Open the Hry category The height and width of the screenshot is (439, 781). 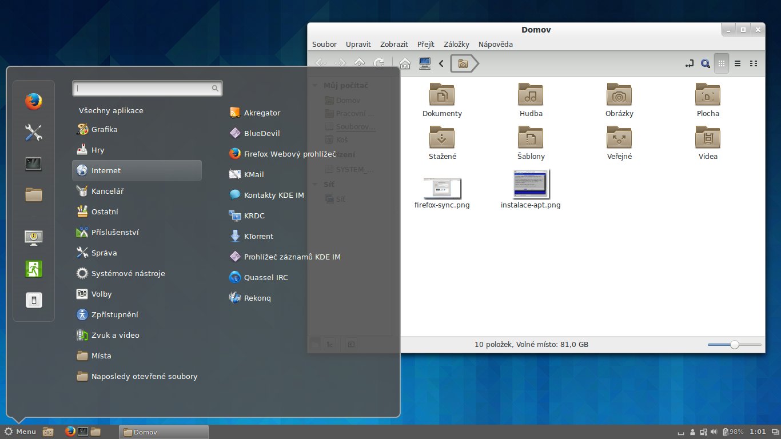(x=137, y=150)
